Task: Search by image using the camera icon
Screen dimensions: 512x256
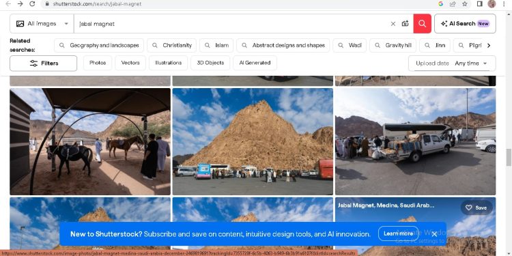Action: (406, 23)
